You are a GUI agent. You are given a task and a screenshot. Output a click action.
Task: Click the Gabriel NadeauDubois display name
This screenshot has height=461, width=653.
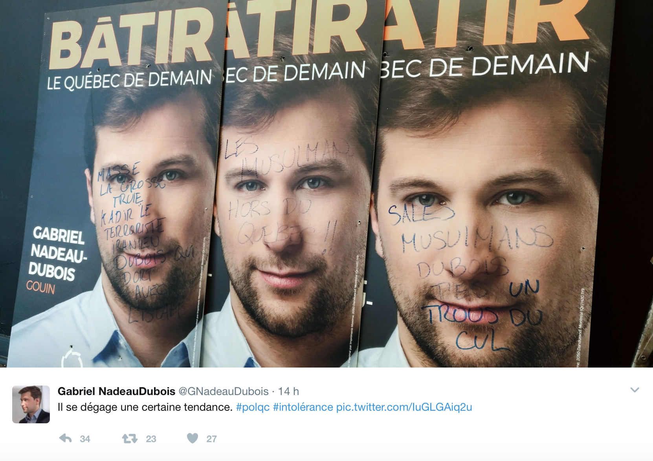tap(116, 391)
